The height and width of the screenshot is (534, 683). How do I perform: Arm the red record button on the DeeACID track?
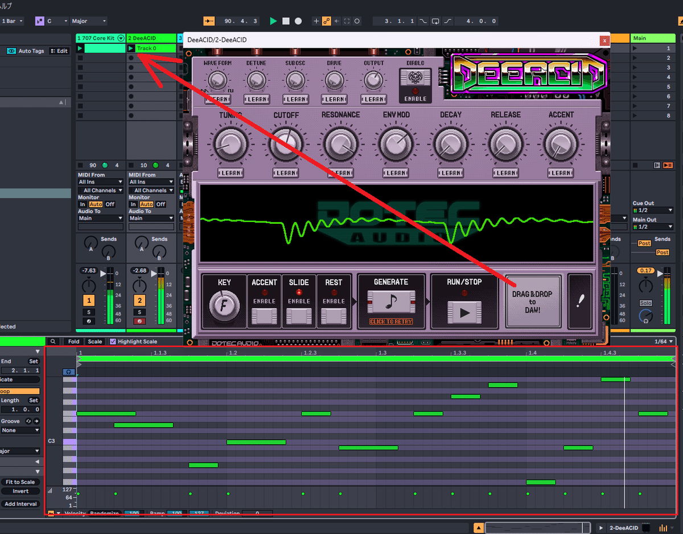click(x=139, y=321)
